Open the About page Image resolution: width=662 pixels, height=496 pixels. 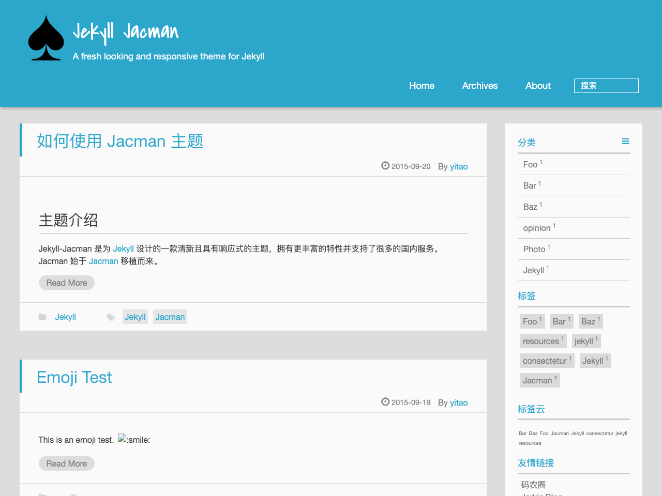pyautogui.click(x=538, y=85)
